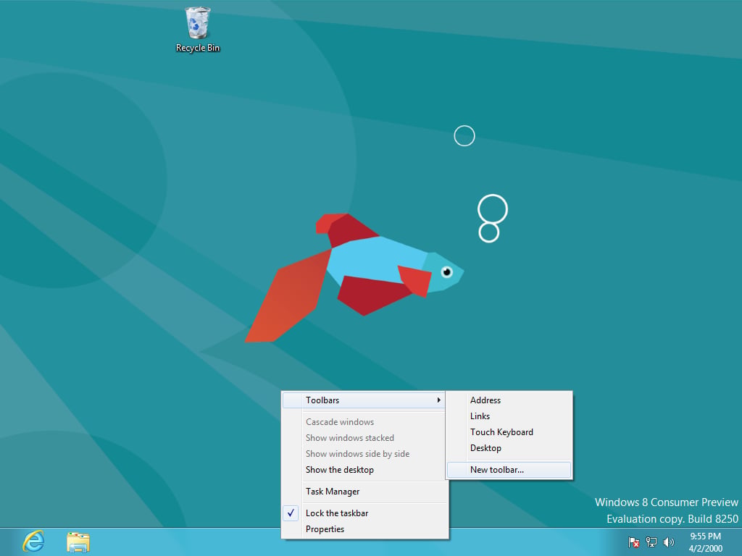Click the Show windows stacked entry
Viewport: 742px width, 556px height.
coord(364,438)
